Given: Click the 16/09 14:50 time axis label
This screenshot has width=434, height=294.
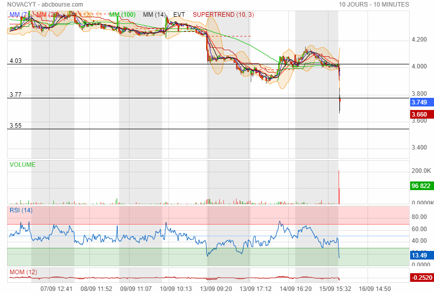Looking at the screenshot, I should coord(375,289).
